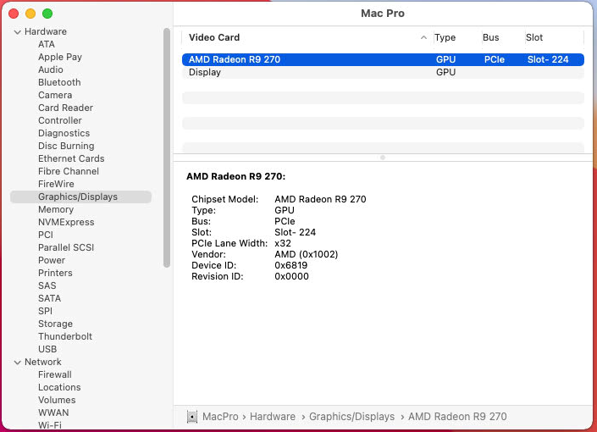Image resolution: width=597 pixels, height=432 pixels.
Task: Select Card Reader in the sidebar
Action: 65,108
